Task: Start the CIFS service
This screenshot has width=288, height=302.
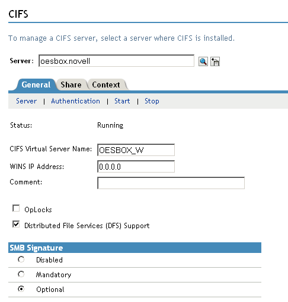Action: [x=122, y=101]
